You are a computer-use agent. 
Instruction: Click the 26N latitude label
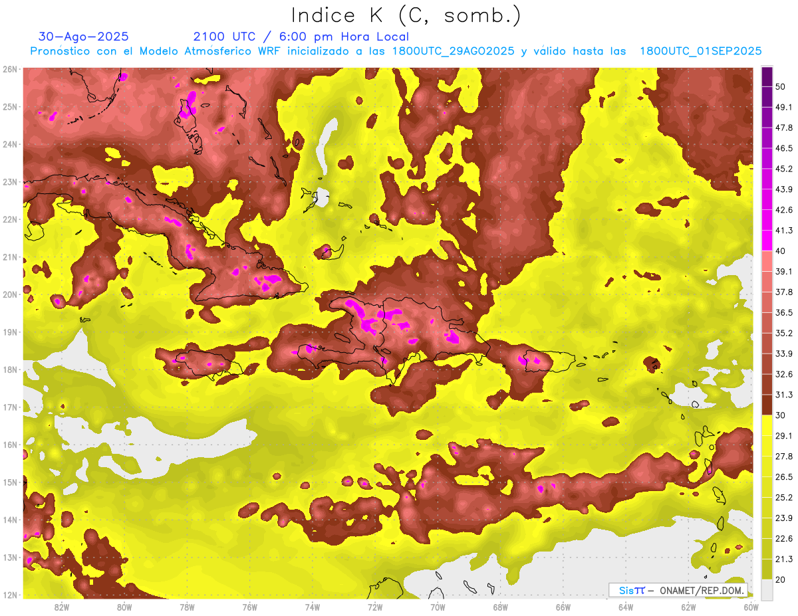tap(10, 69)
